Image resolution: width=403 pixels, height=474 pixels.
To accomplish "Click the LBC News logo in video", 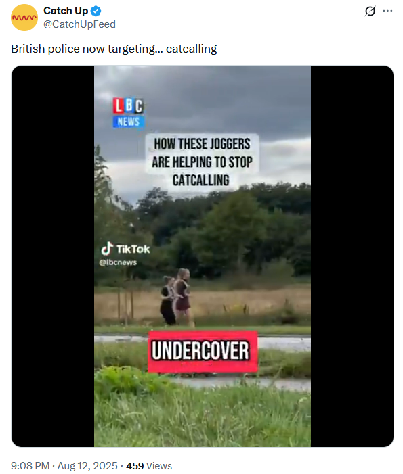I will (129, 112).
